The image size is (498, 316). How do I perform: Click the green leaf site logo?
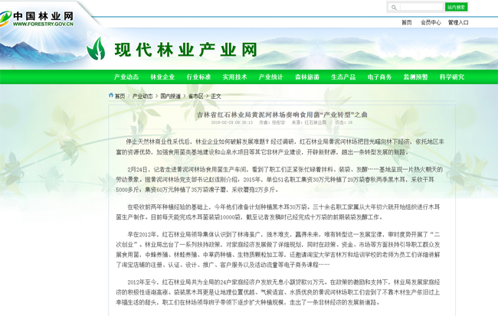click(x=96, y=49)
